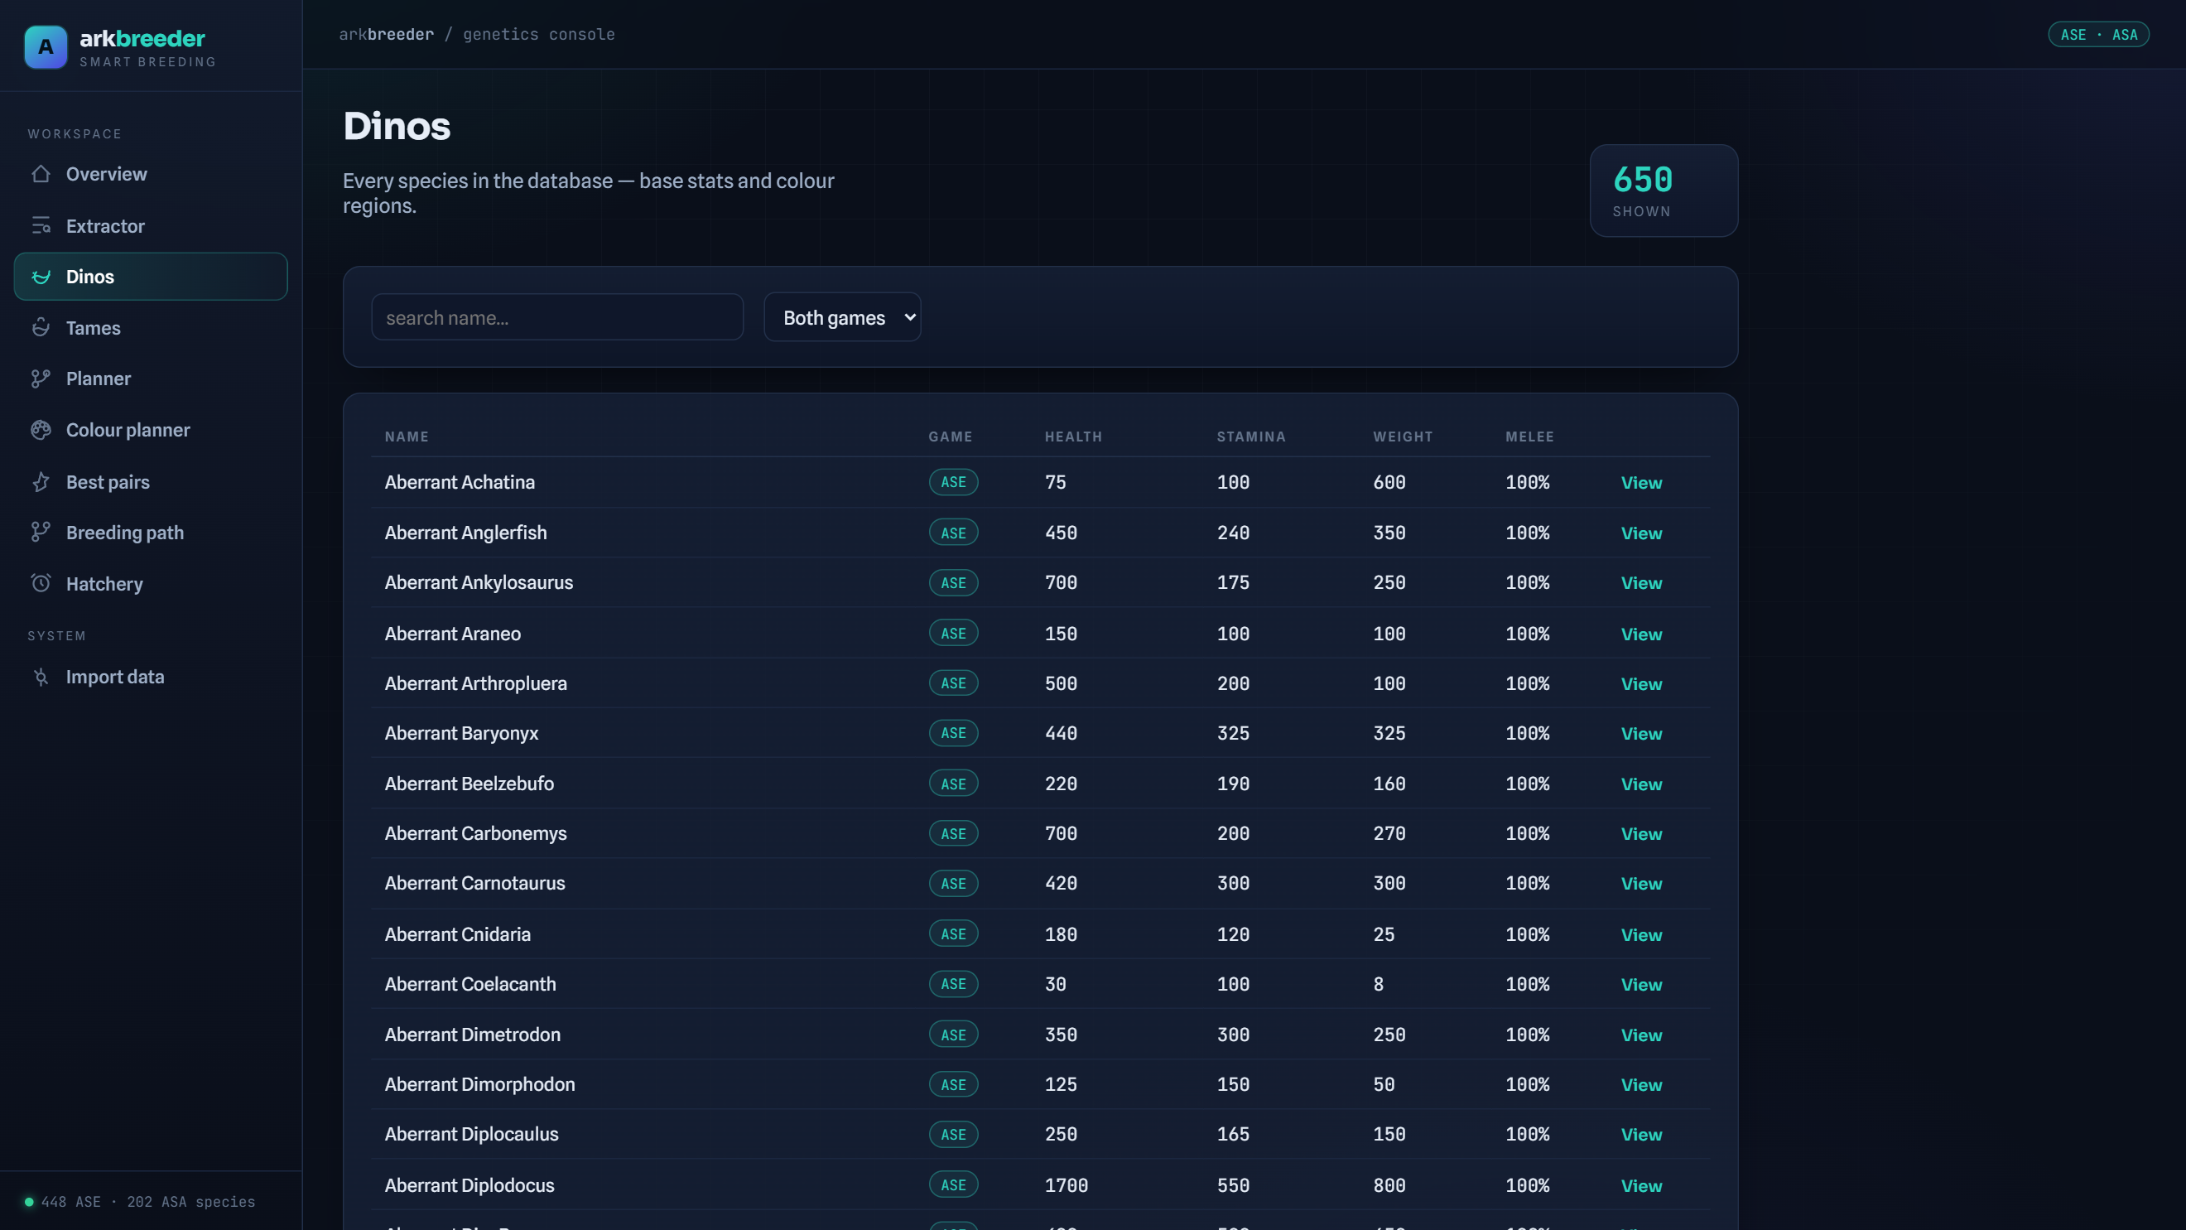Click the Aberrant Diplodocus name
This screenshot has height=1230, width=2186.
[469, 1185]
